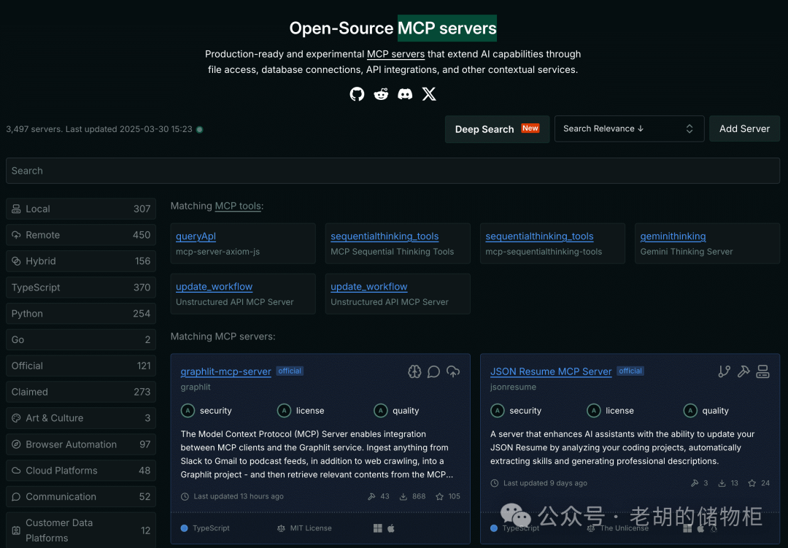Click the quality grade A badge on graphlit card
This screenshot has height=548, width=788.
(381, 411)
